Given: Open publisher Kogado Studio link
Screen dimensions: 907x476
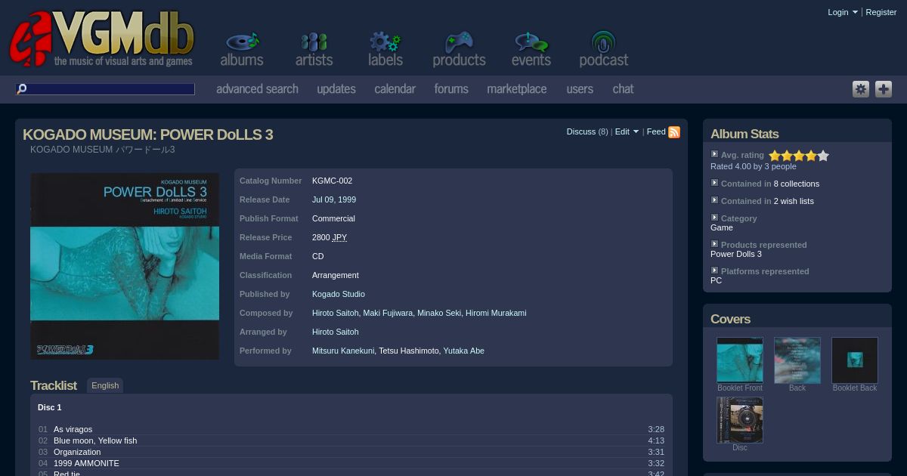Looking at the screenshot, I should click(x=339, y=294).
